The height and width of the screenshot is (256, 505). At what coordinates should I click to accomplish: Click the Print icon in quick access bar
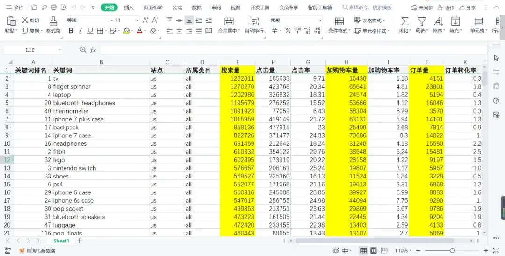coord(54,7)
